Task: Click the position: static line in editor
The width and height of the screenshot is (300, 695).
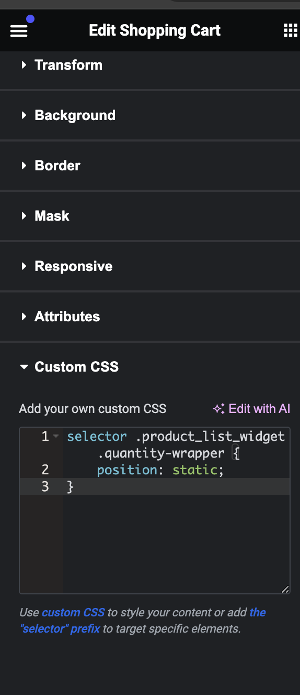Action: [x=160, y=470]
